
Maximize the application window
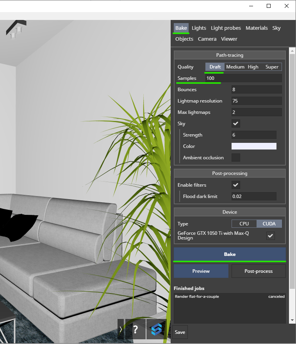pyautogui.click(x=269, y=6)
